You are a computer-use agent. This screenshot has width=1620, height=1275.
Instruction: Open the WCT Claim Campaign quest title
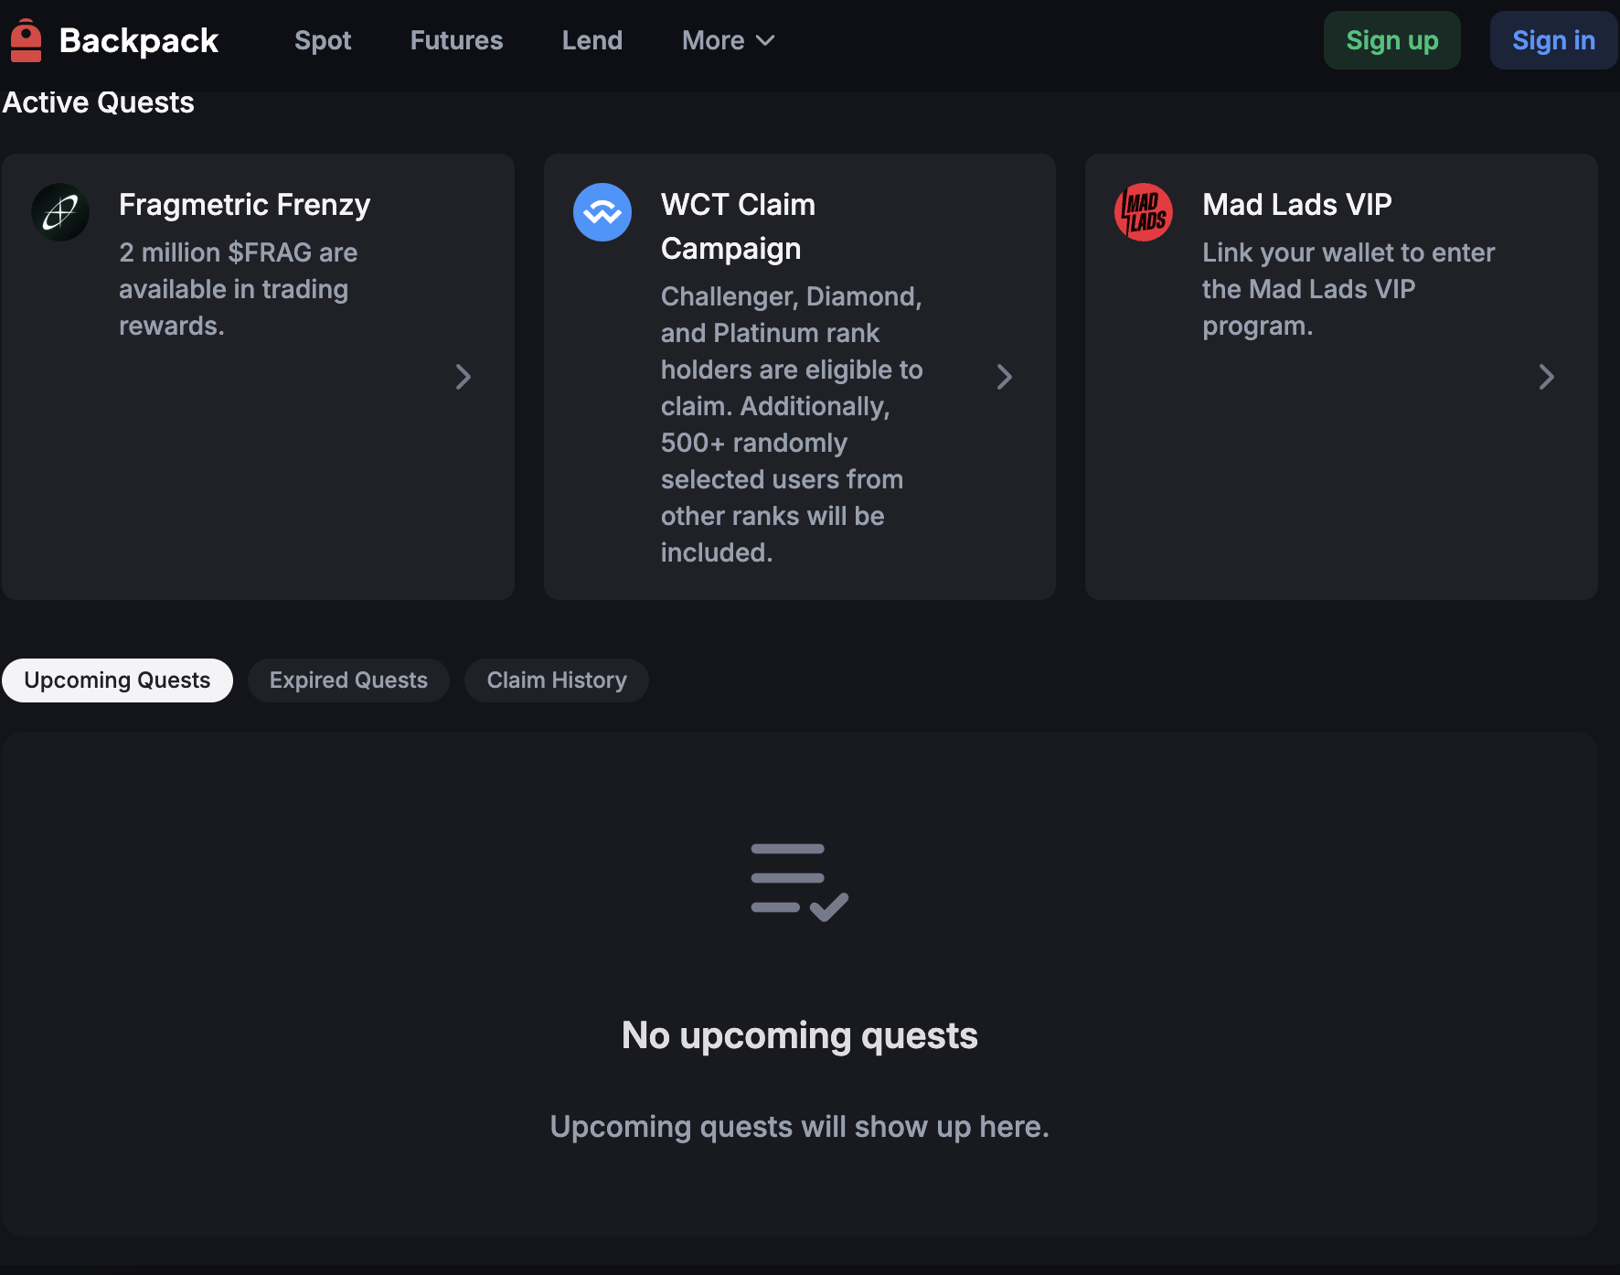tap(739, 227)
